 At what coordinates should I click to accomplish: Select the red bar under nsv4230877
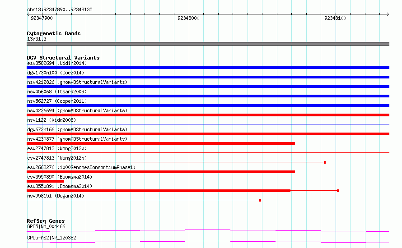point(161,143)
